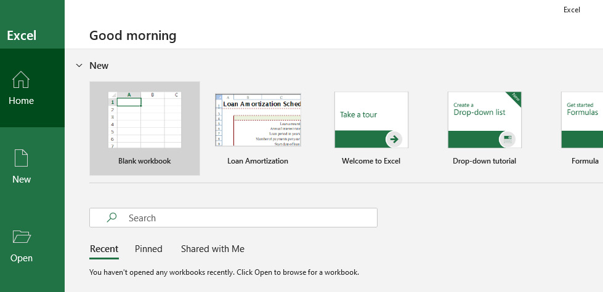
Task: Open the Welcome to Excel tour
Action: tap(371, 128)
